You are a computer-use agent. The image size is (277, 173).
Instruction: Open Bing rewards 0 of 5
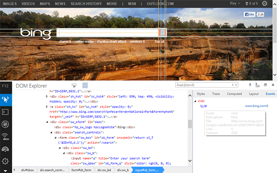coord(252,4)
